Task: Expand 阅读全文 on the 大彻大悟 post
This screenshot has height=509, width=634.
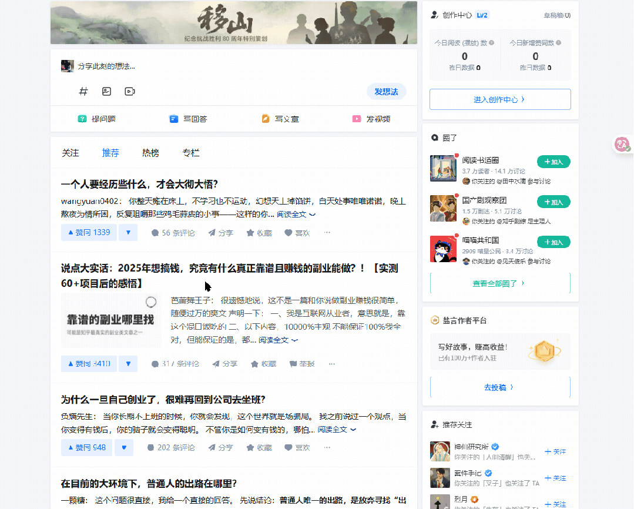Action: [x=296, y=215]
